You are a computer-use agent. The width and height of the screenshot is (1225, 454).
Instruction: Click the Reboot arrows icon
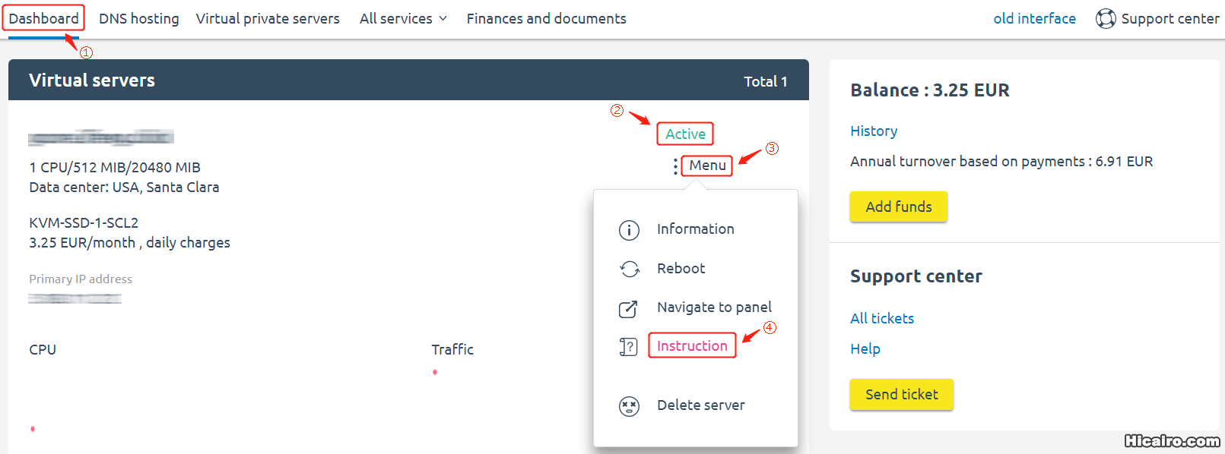pyautogui.click(x=630, y=269)
